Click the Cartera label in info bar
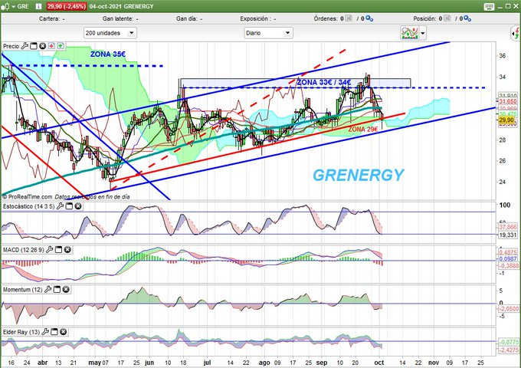 coord(49,19)
